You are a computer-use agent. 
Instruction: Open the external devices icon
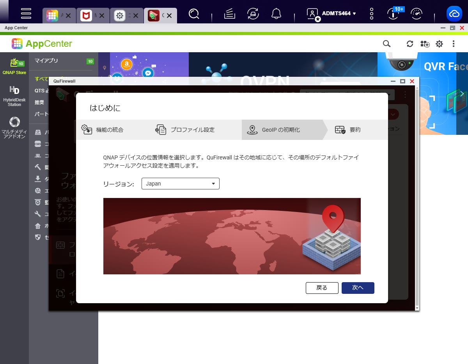pyautogui.click(x=253, y=14)
